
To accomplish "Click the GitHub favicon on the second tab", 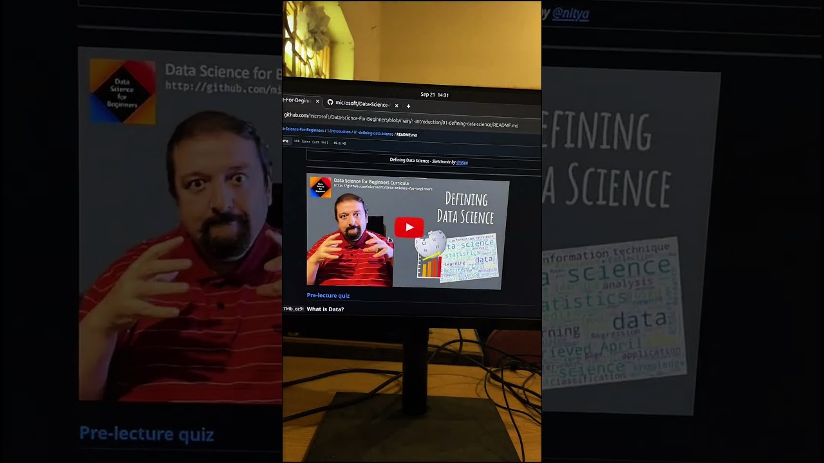I will point(330,102).
